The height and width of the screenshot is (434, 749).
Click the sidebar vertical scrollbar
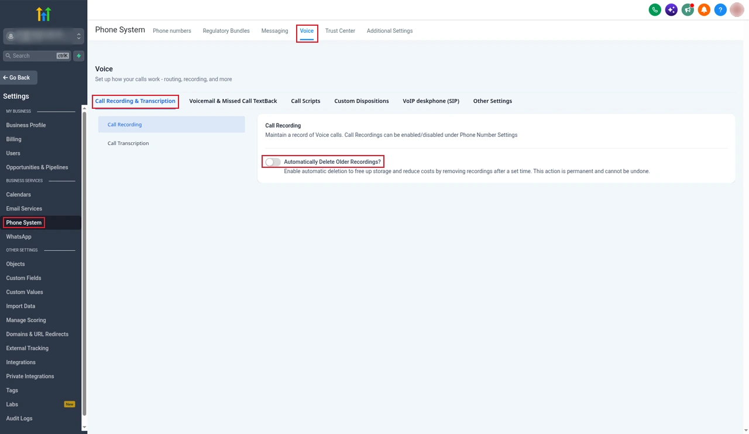pyautogui.click(x=84, y=263)
